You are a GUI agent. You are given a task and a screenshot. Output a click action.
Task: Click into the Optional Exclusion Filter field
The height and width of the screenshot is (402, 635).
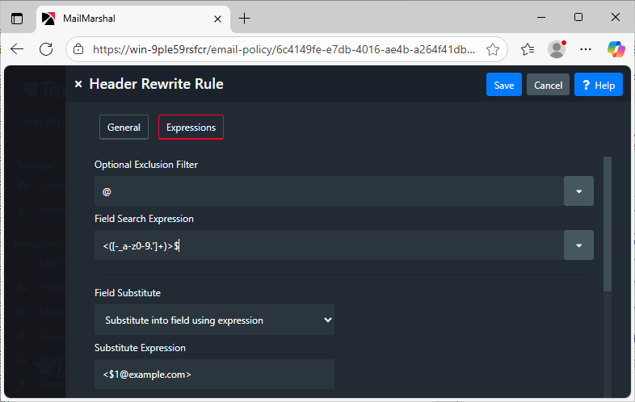coord(327,191)
